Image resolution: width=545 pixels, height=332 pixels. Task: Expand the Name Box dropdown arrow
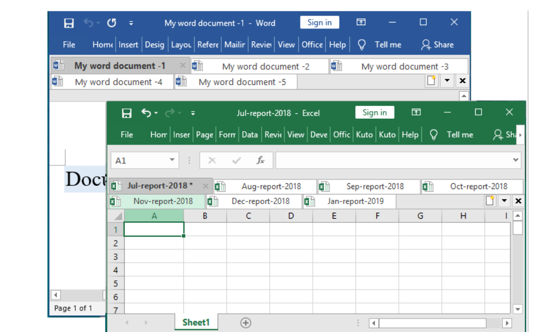tap(172, 160)
